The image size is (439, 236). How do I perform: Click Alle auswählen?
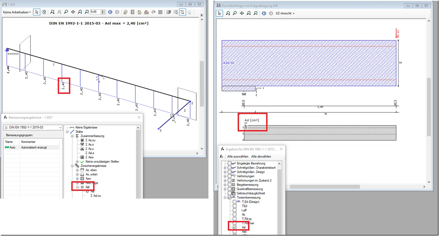click(238, 157)
